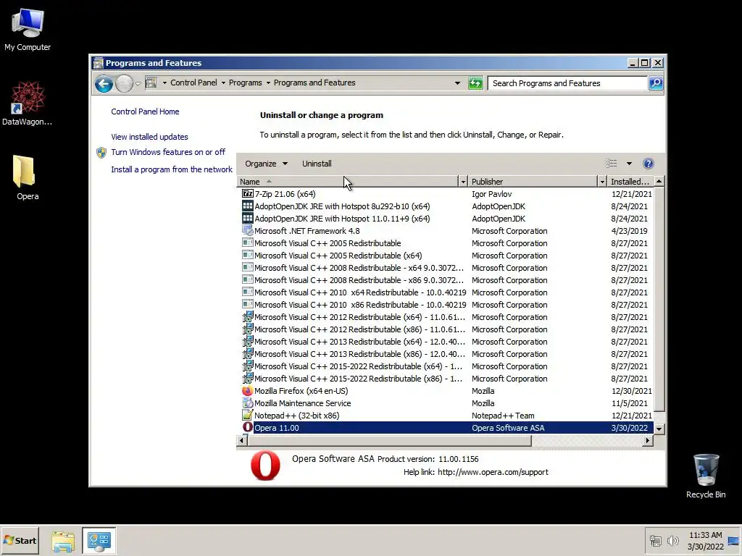Viewport: 742px width, 556px height.
Task: Open View installed updates link
Action: (x=149, y=137)
